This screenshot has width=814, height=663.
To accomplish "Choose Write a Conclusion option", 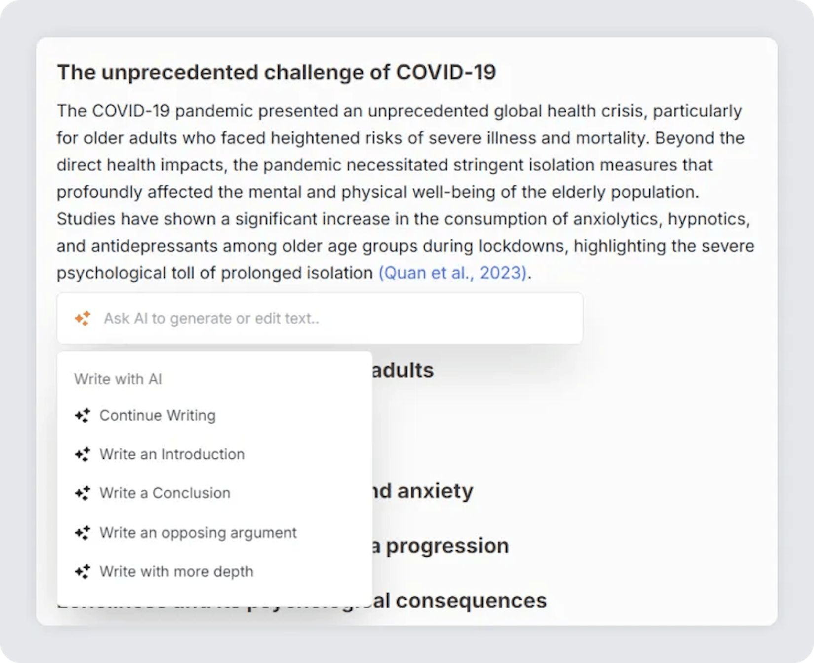I will [165, 493].
